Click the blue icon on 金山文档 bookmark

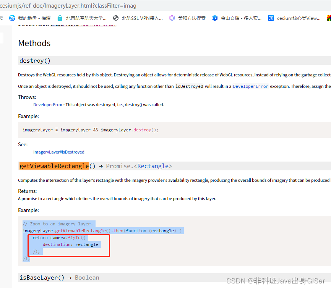click(215, 18)
